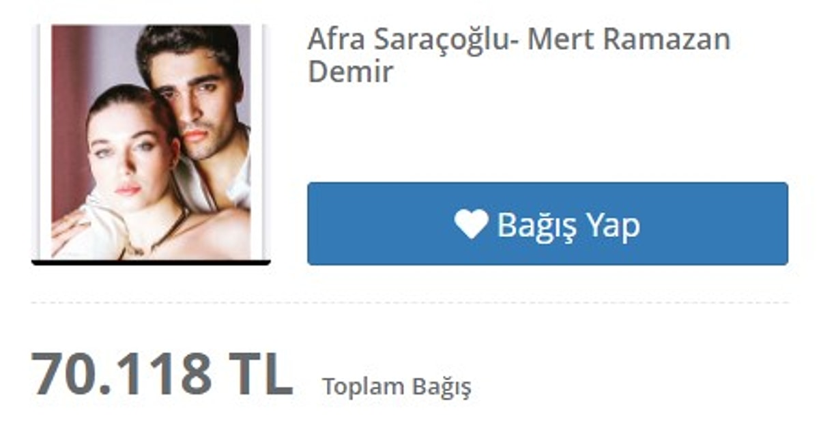Screen dimensions: 819x443
Task: Click the empty blue area left of heart
Action: [380, 224]
